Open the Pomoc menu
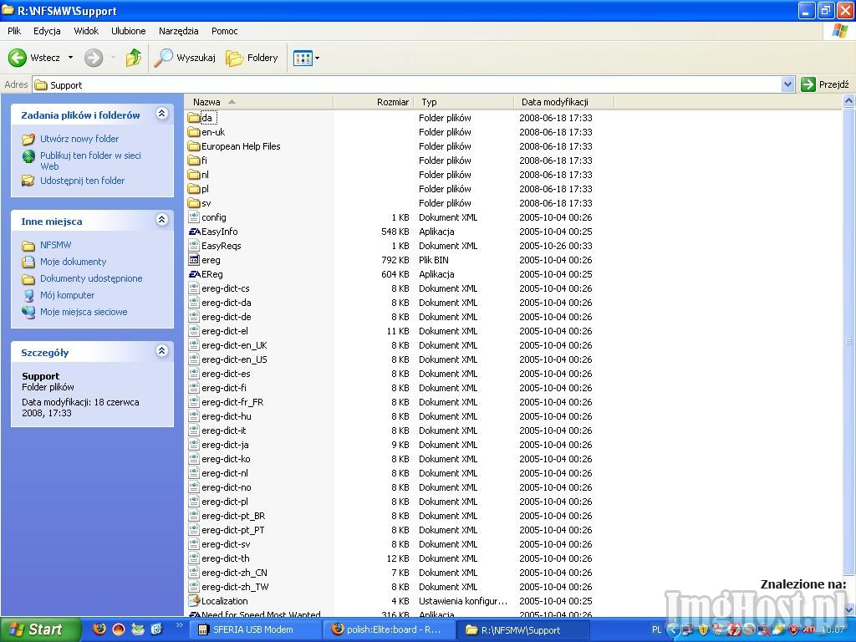856x642 pixels. [224, 31]
